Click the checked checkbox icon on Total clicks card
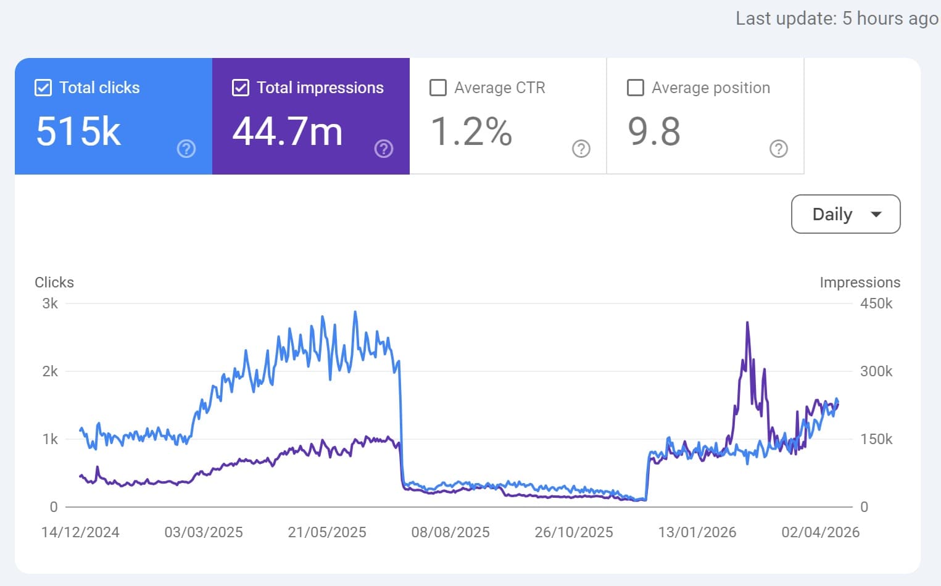The height and width of the screenshot is (586, 941). click(43, 88)
